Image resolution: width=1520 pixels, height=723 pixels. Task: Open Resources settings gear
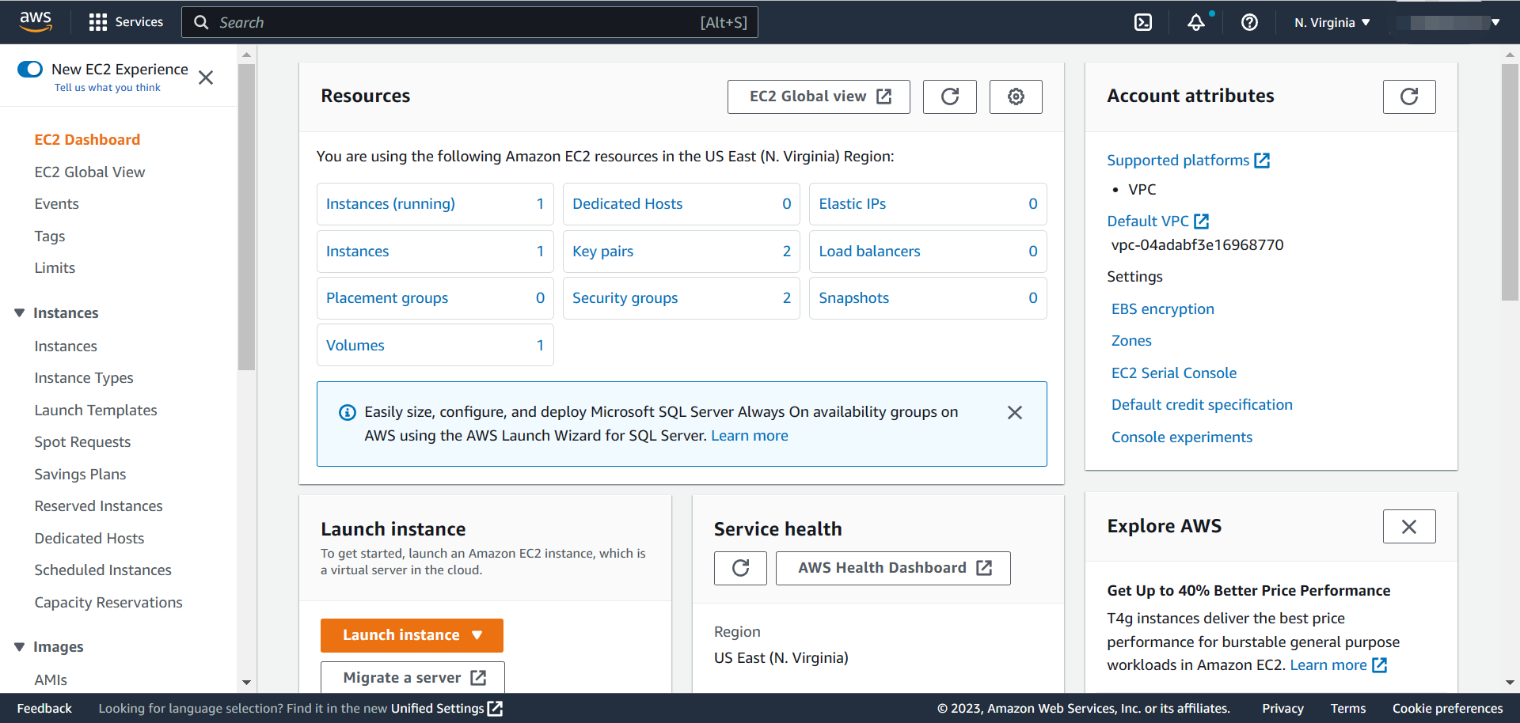pyautogui.click(x=1016, y=97)
